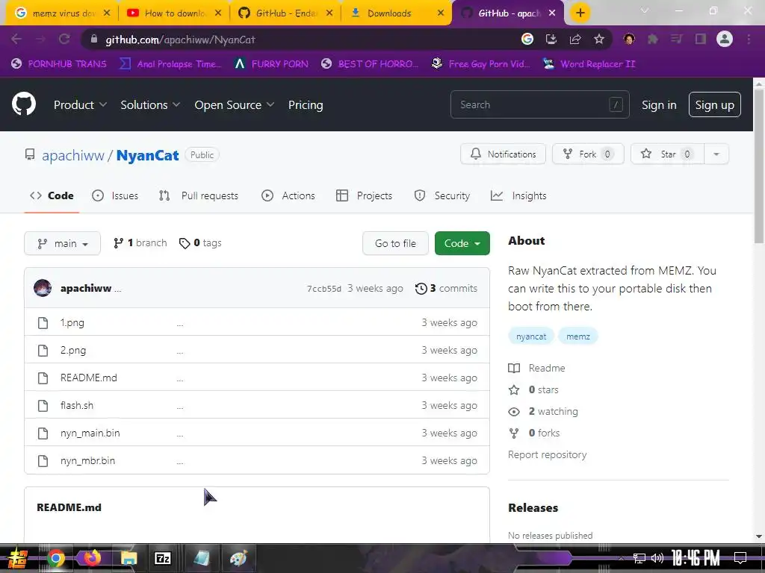Viewport: 765px width, 573px height.
Task: Open Chrome profile avatar icon
Action: click(725, 39)
